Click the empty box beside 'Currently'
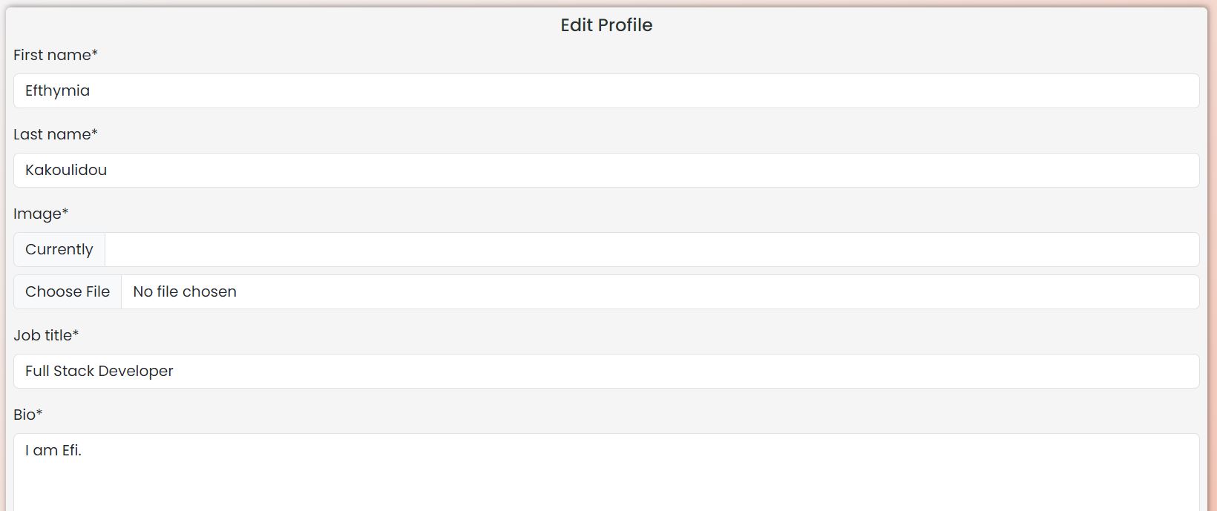 point(652,250)
